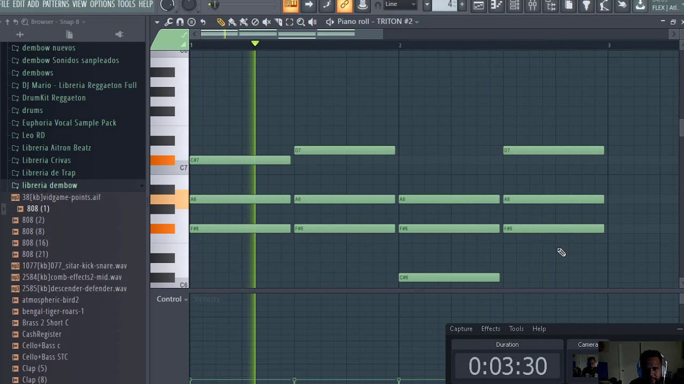The width and height of the screenshot is (684, 384).
Task: Click the C#7 note in piano roll
Action: pos(240,160)
